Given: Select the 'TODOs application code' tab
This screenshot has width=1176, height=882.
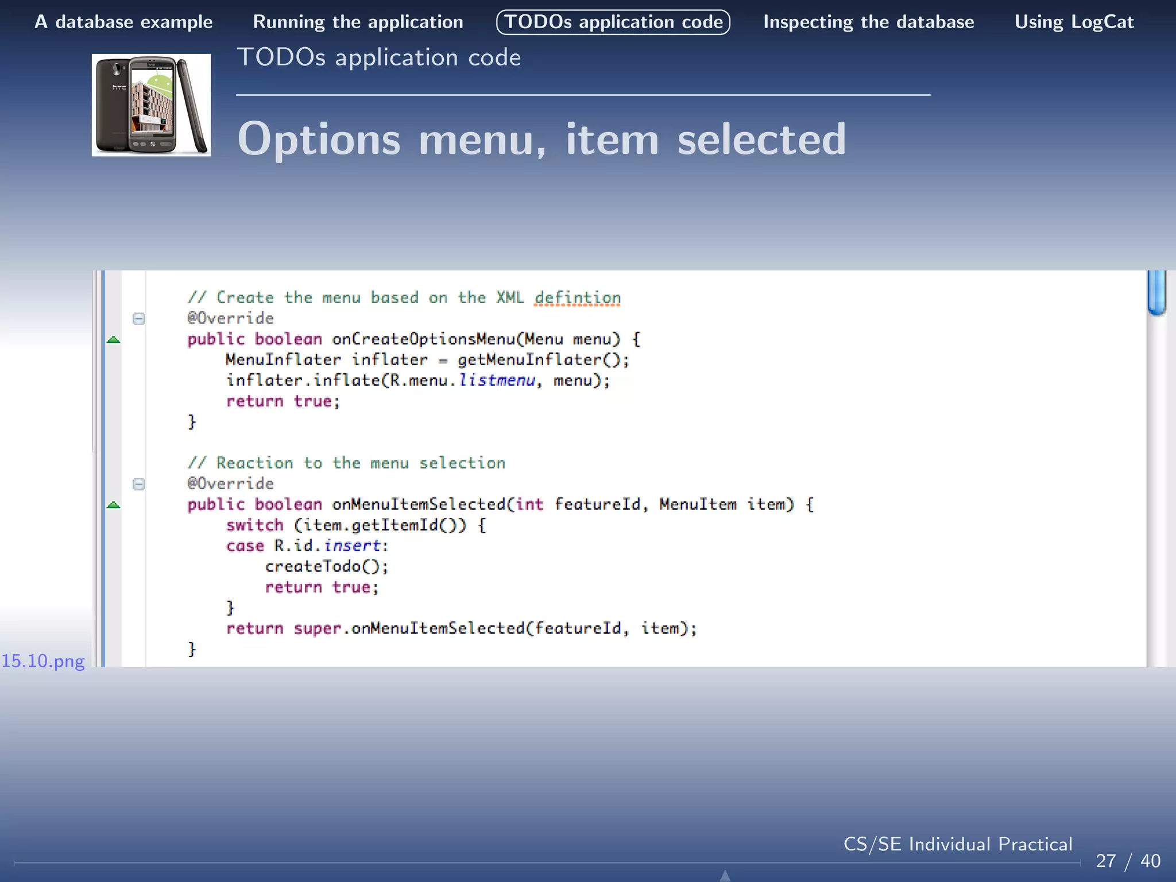Looking at the screenshot, I should 613,22.
